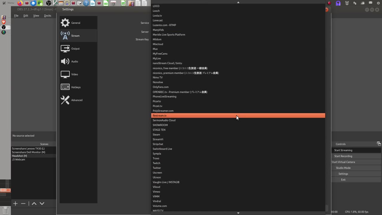Select scene Screenshare Lenovo T430 (L)
The width and height of the screenshot is (382, 215).
click(x=33, y=148)
